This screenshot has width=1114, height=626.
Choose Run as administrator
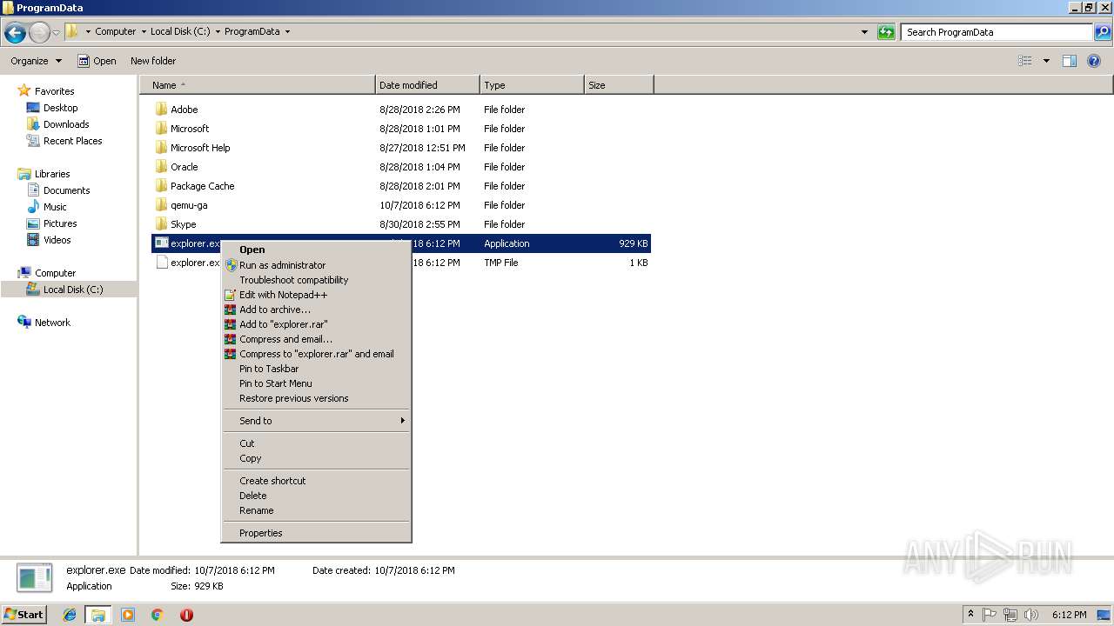[316, 265]
